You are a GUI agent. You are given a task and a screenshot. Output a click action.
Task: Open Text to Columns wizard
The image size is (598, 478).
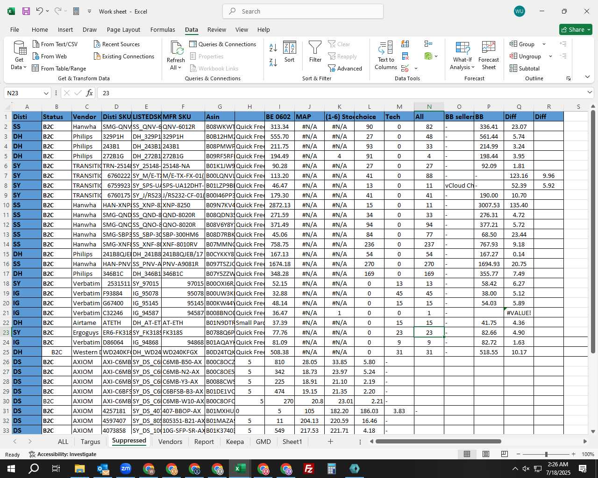(x=386, y=56)
